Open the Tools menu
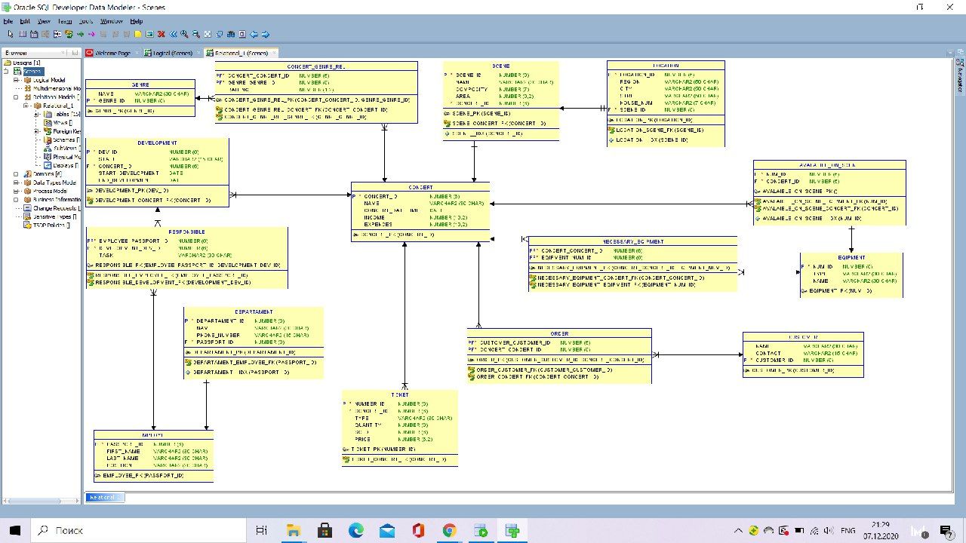This screenshot has width=966, height=543. point(86,21)
